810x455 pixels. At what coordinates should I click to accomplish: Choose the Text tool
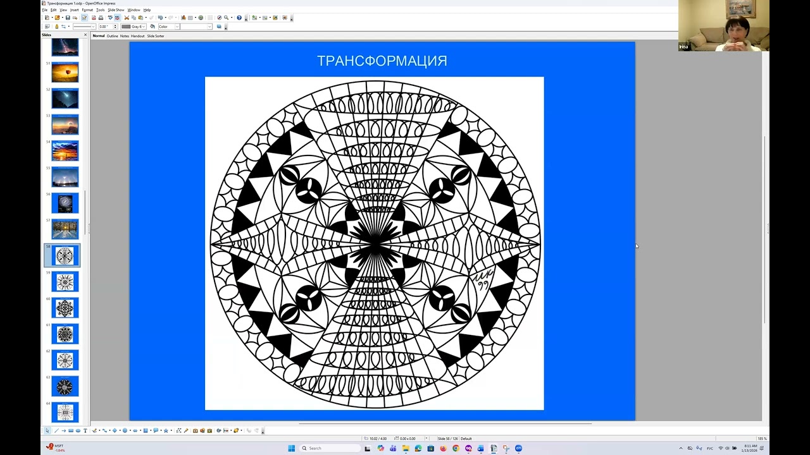(x=85, y=430)
